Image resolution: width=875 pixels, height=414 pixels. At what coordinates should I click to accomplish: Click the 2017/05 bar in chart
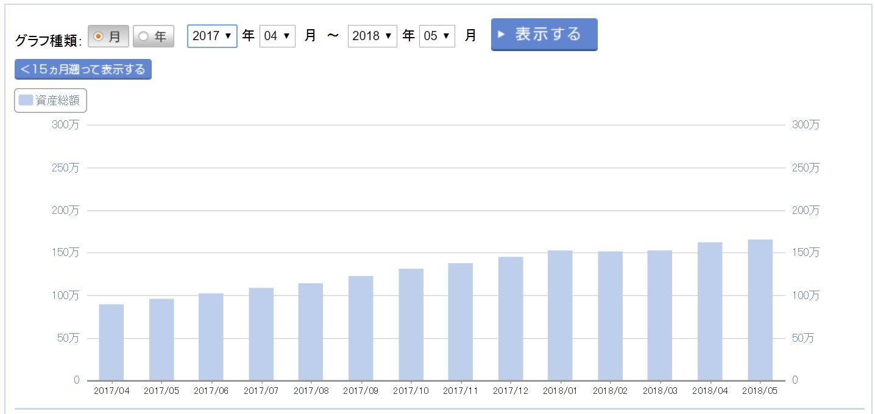(x=161, y=340)
